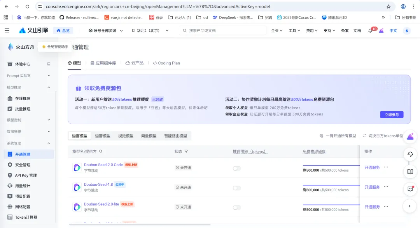The height and width of the screenshot is (228, 420).
Task: Click the free quota bar for Doubao-Seed-2.0-lite
Action: pos(331,205)
